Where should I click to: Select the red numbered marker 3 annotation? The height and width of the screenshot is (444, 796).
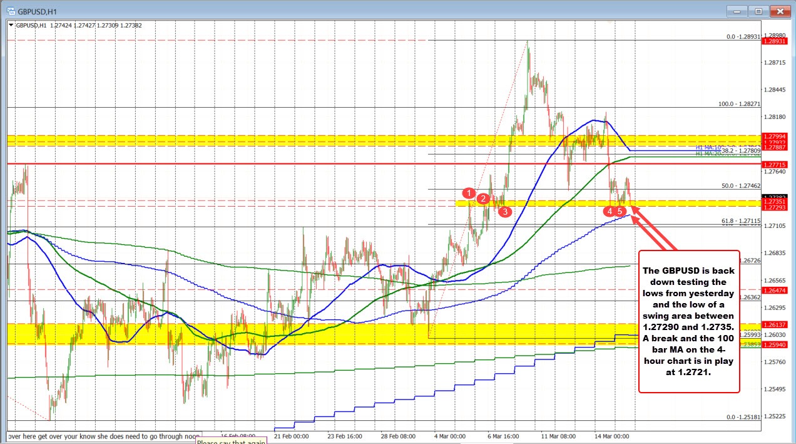click(x=505, y=212)
